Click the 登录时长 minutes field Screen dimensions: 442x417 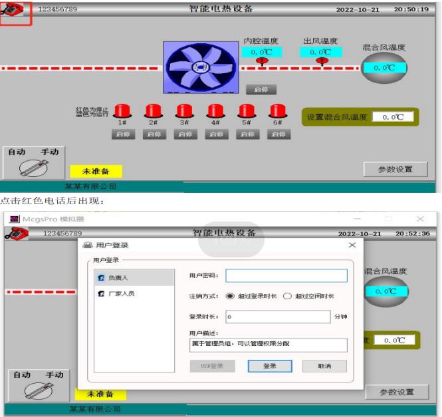[x=278, y=317]
